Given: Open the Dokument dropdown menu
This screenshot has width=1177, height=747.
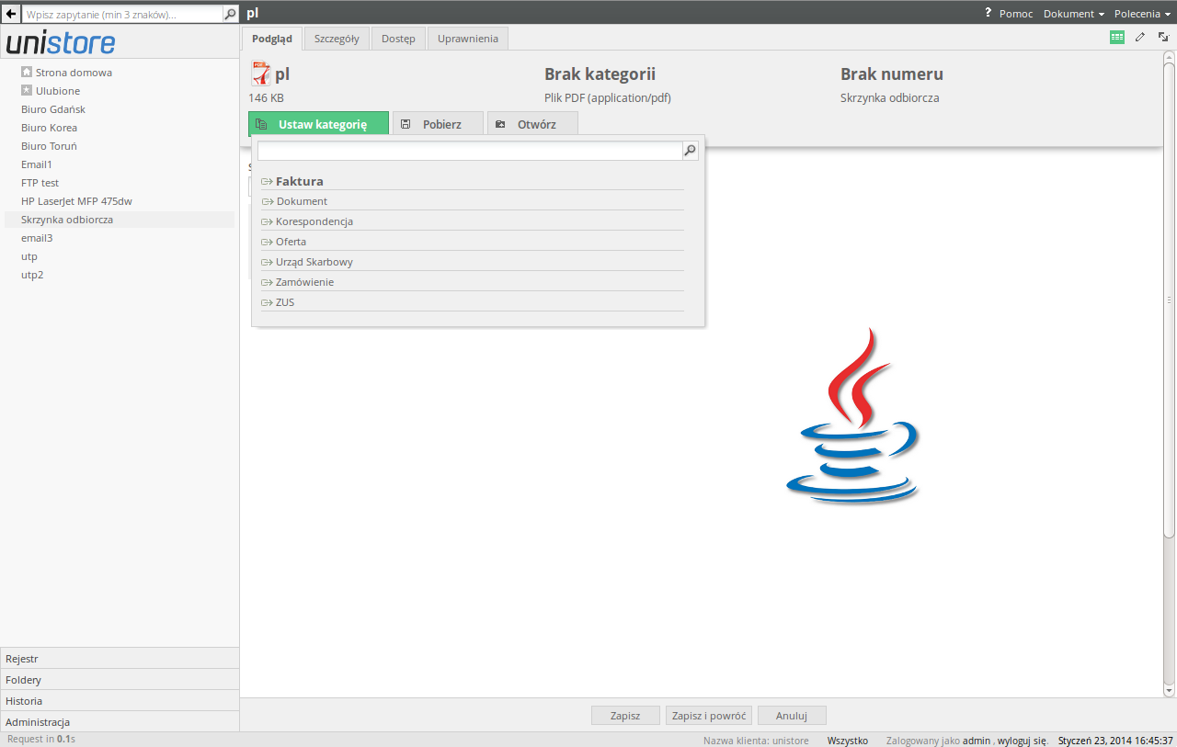Looking at the screenshot, I should tap(1073, 14).
